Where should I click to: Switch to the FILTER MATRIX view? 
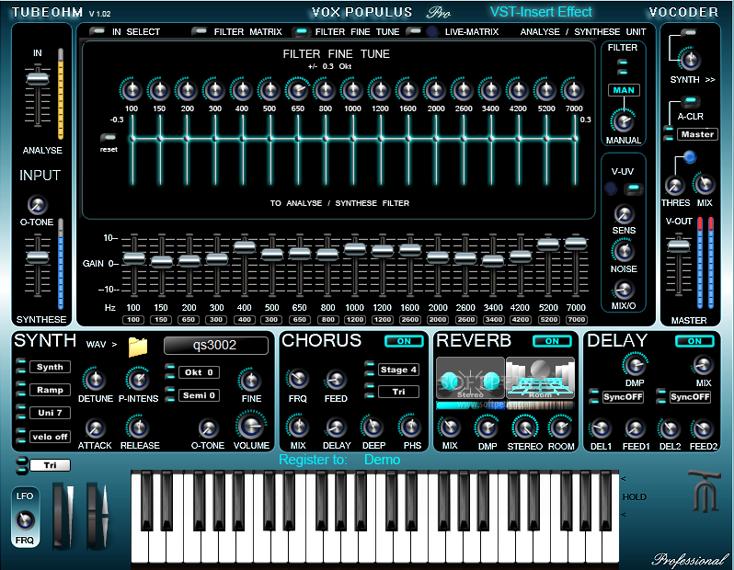point(200,31)
